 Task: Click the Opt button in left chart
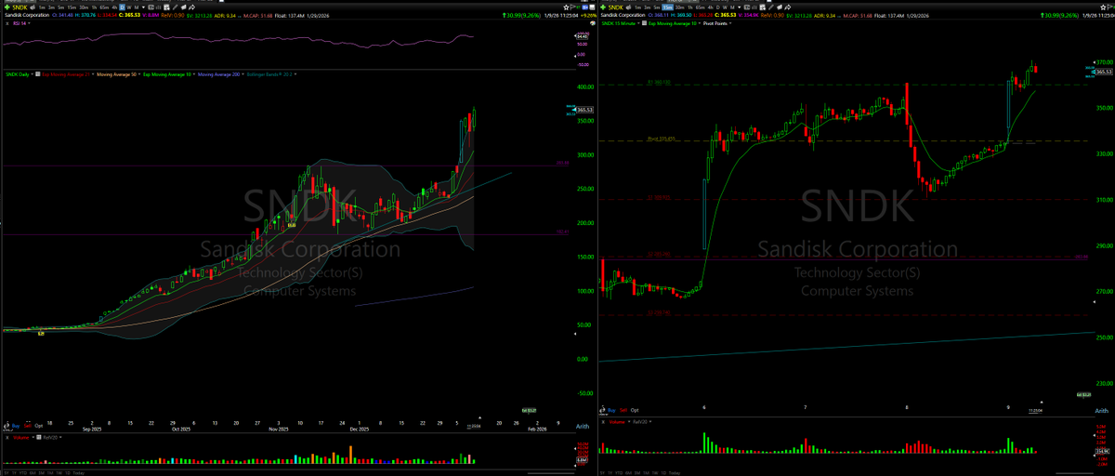[39, 426]
